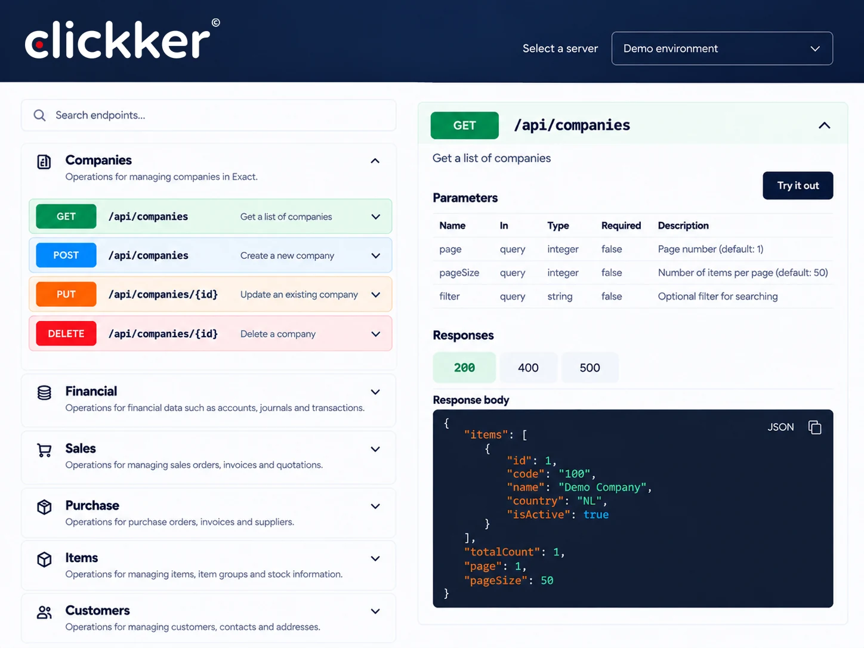Click 'Optional filter for searching' description
864x648 pixels.
(718, 296)
